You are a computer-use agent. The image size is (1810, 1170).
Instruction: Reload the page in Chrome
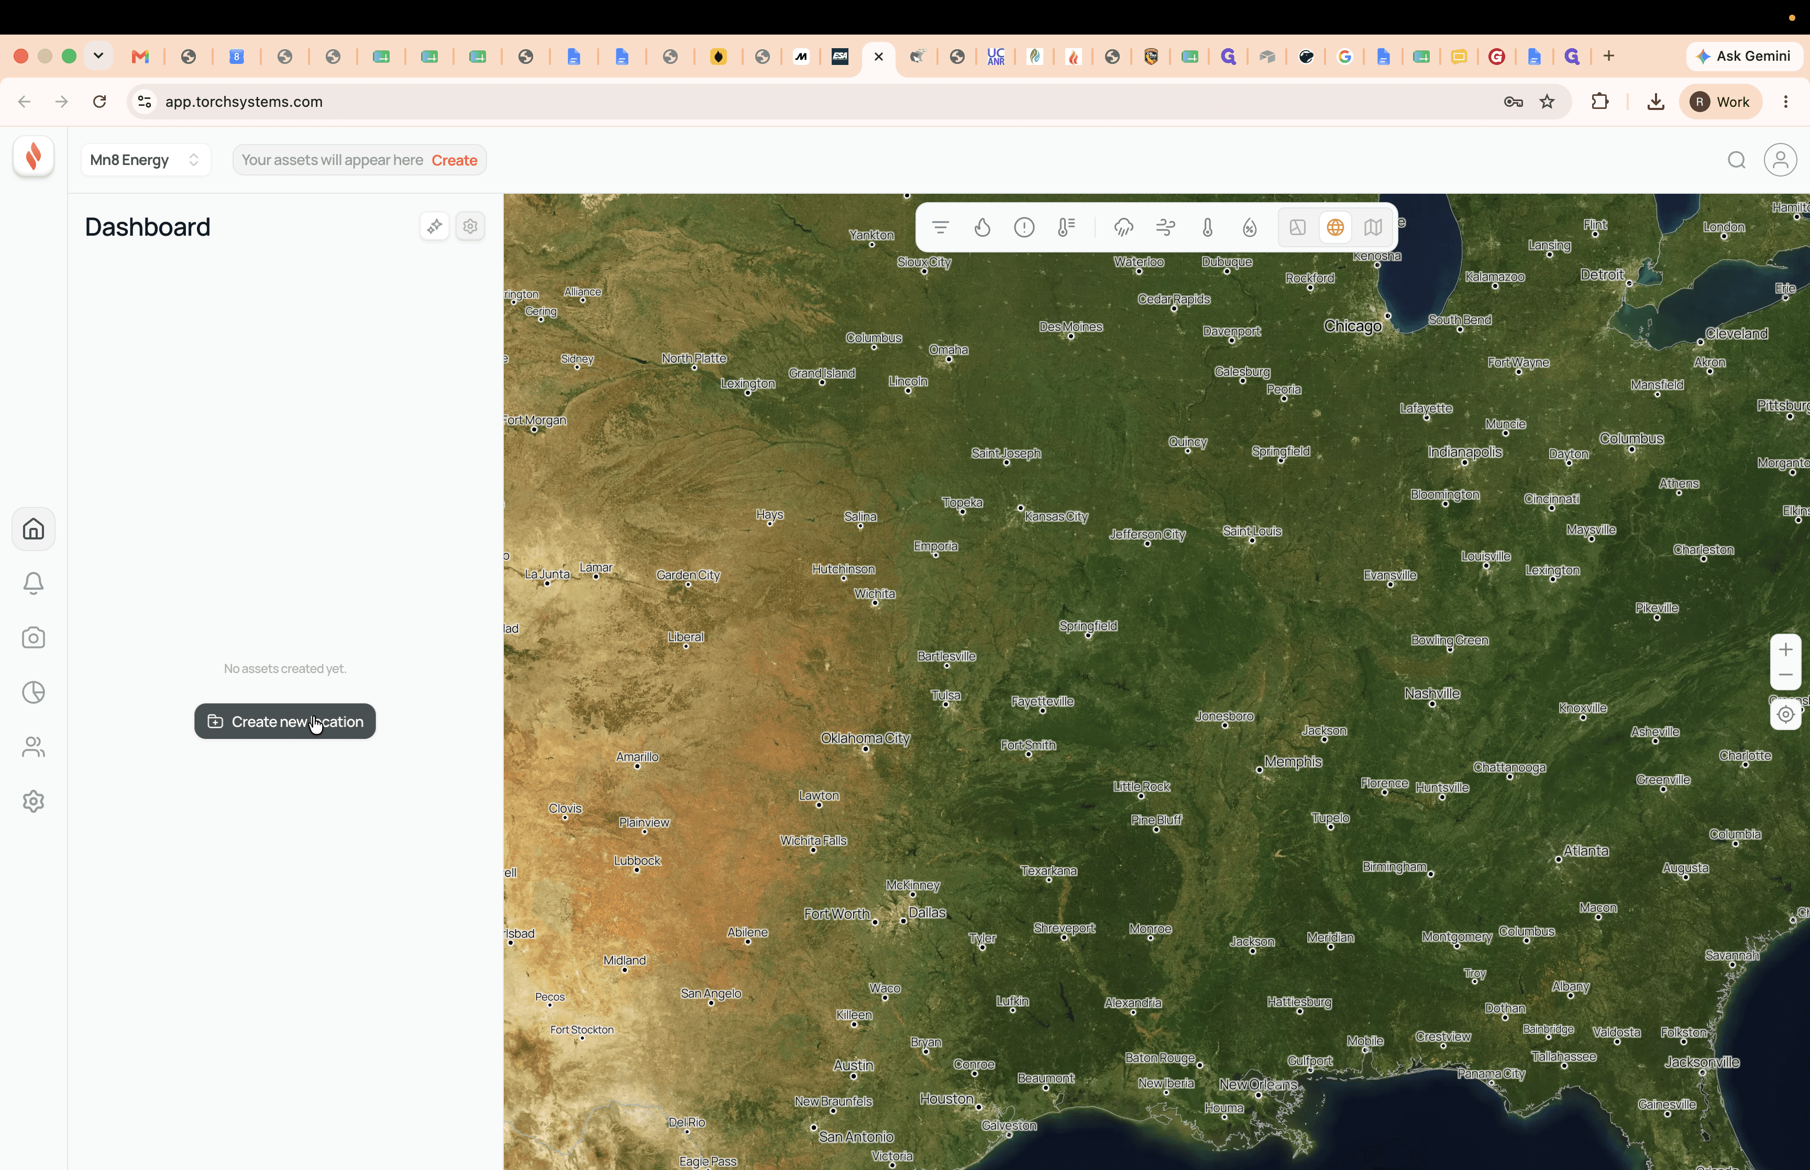[x=100, y=102]
